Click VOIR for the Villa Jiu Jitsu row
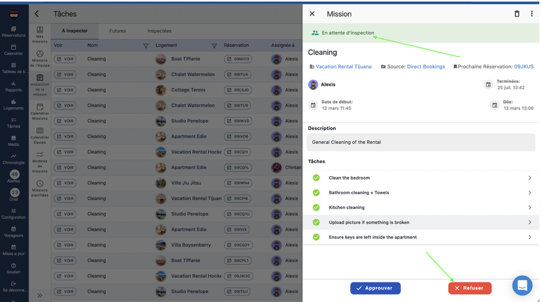 tap(65, 183)
